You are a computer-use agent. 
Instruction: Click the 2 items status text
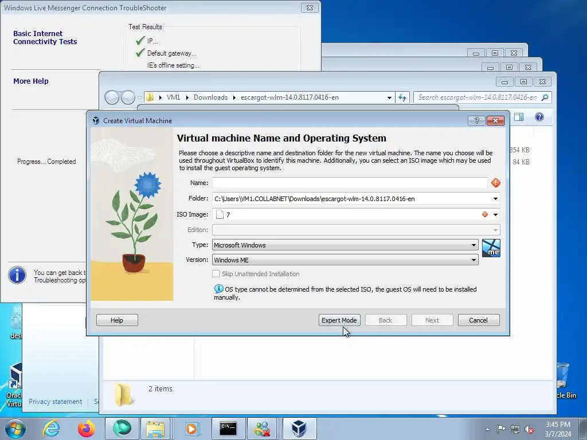[161, 389]
